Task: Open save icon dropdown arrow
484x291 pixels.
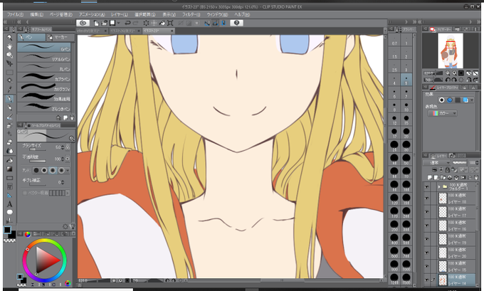Action: coord(118,23)
